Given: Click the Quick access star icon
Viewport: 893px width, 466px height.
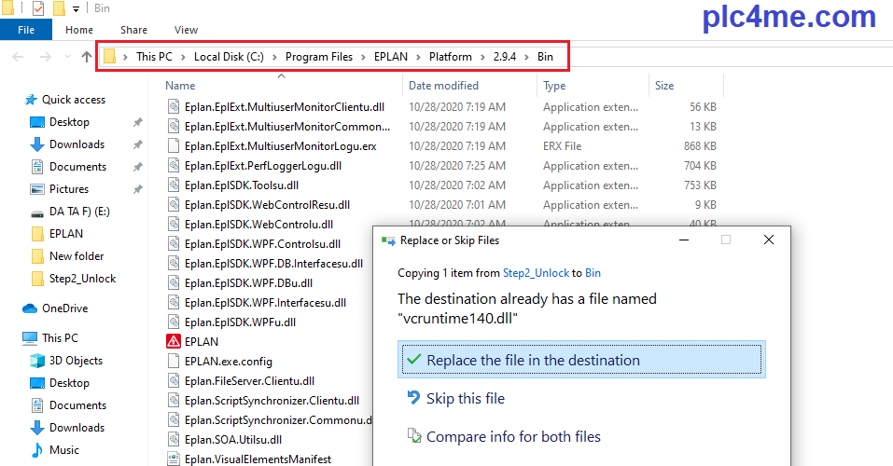Looking at the screenshot, I should [x=31, y=100].
